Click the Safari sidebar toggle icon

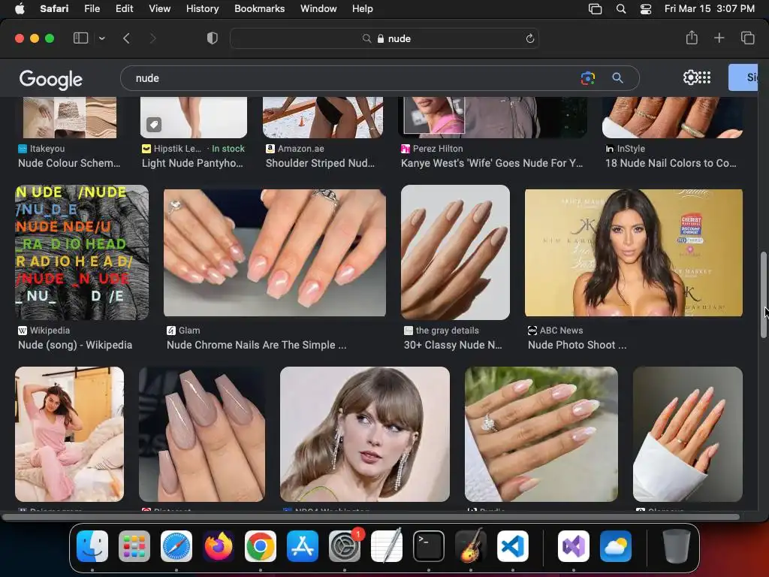[x=80, y=38]
